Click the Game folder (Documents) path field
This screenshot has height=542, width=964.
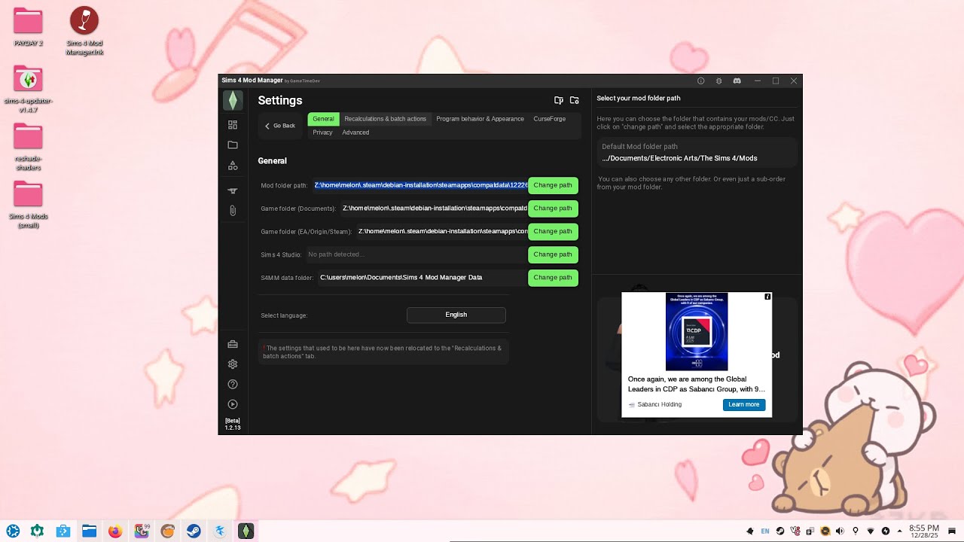pos(435,209)
